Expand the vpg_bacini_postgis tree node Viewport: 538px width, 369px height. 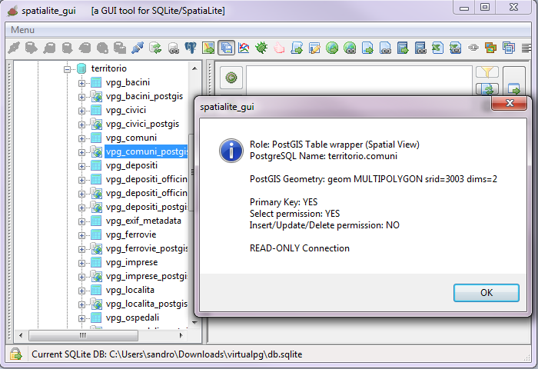point(81,97)
